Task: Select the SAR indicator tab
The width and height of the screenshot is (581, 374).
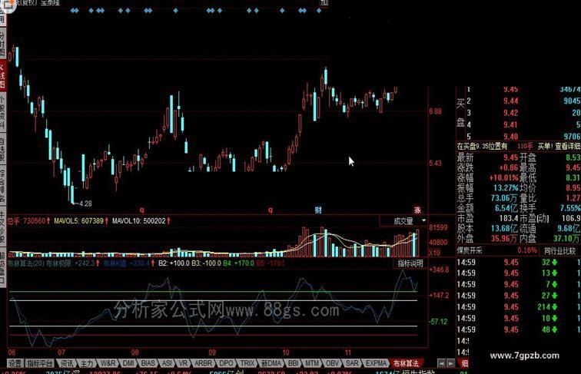Action: 352,363
